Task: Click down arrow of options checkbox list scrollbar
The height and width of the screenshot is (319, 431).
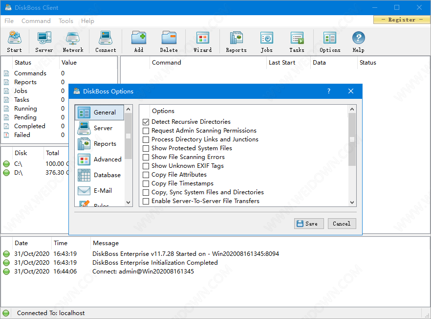Action: click(x=352, y=202)
